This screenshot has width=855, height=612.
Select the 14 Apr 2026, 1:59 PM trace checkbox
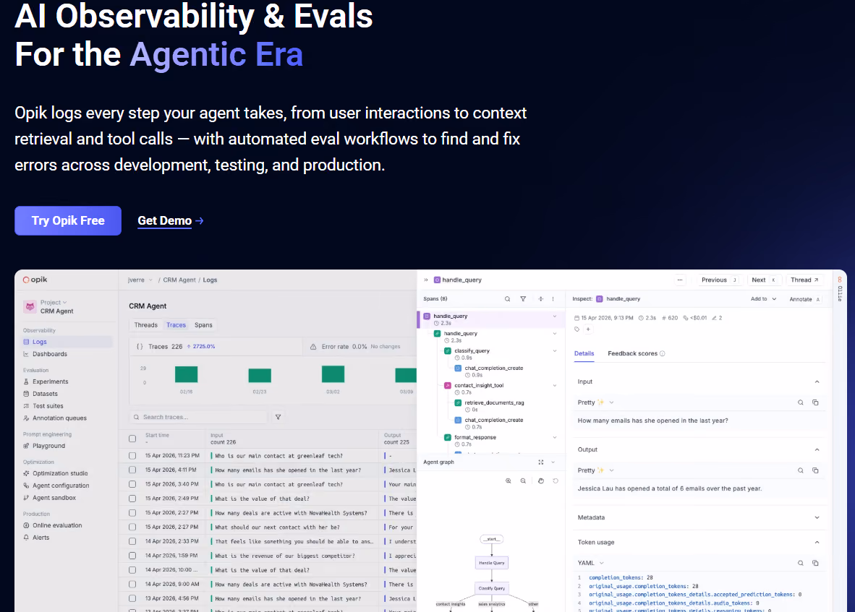point(132,556)
